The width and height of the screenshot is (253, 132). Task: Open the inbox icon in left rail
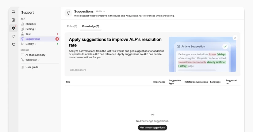pyautogui.click(x=13, y=12)
